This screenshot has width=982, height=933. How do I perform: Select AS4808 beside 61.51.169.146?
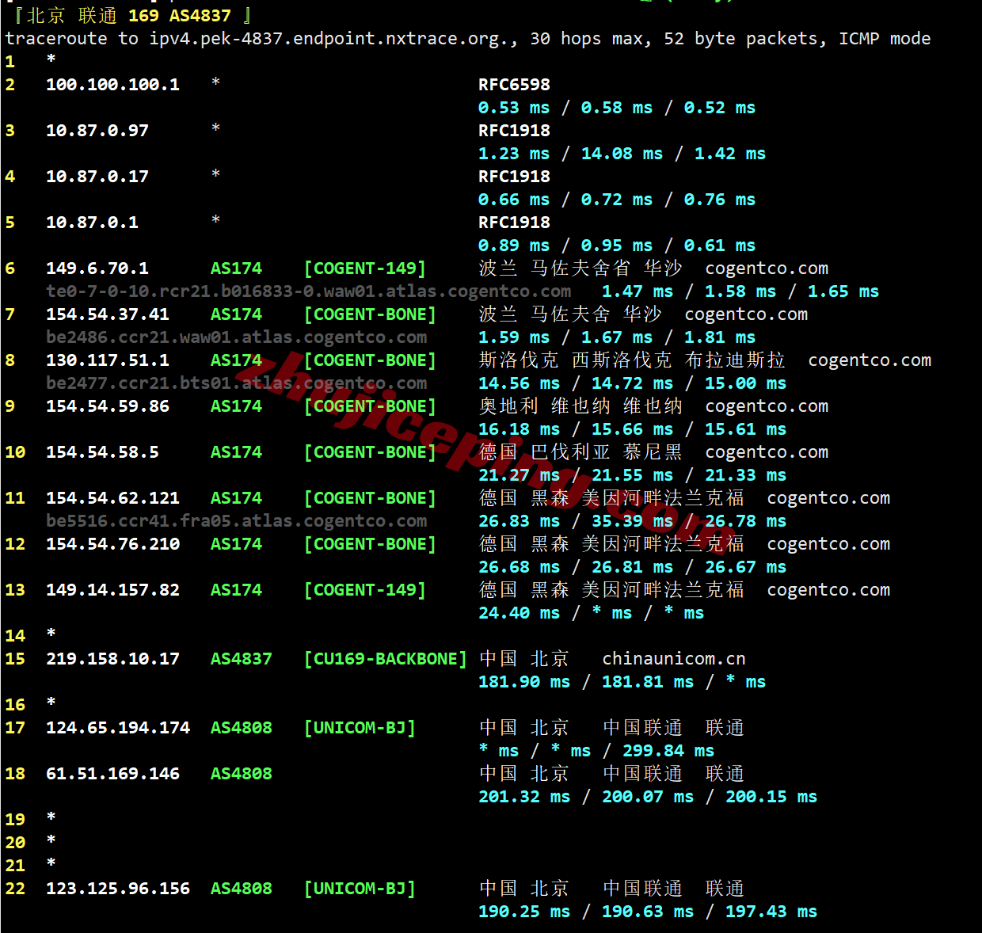coord(241,774)
